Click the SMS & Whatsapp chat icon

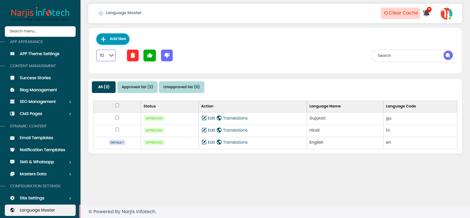12,162
